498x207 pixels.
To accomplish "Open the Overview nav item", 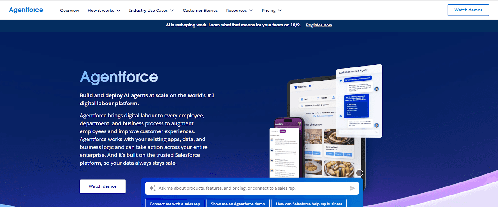I will point(69,10).
